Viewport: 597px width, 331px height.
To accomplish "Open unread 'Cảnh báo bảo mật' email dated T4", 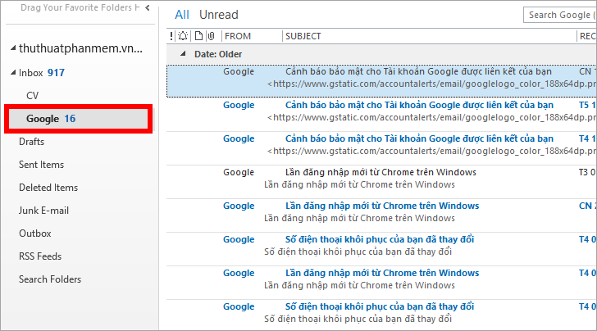I will pos(381,148).
